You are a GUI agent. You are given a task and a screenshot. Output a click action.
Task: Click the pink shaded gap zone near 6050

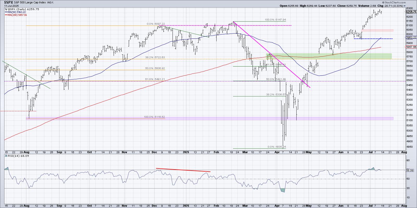click(x=377, y=30)
